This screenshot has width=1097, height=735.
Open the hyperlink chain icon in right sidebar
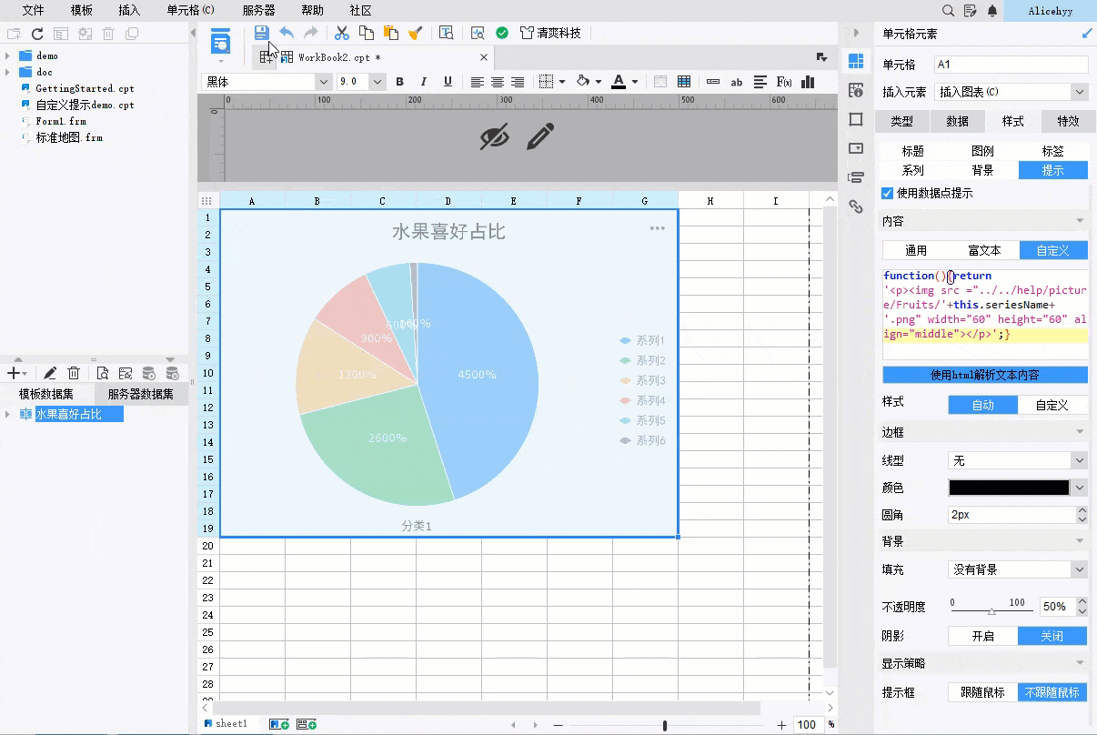tap(855, 206)
